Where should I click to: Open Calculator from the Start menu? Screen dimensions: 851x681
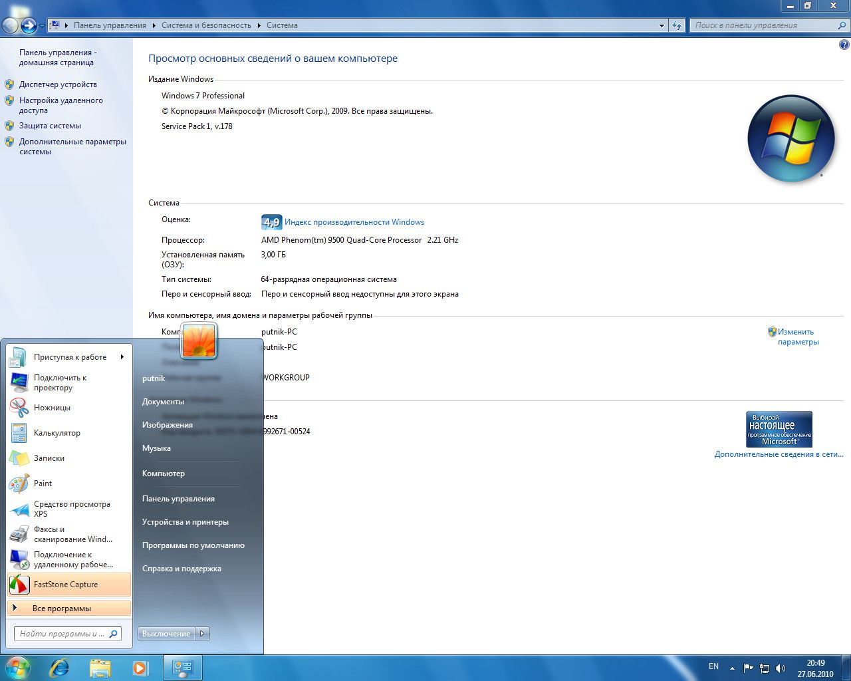point(57,433)
